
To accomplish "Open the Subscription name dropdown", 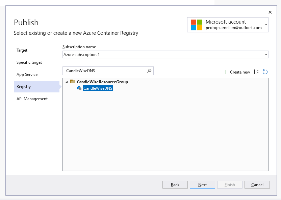I will pyautogui.click(x=265, y=54).
